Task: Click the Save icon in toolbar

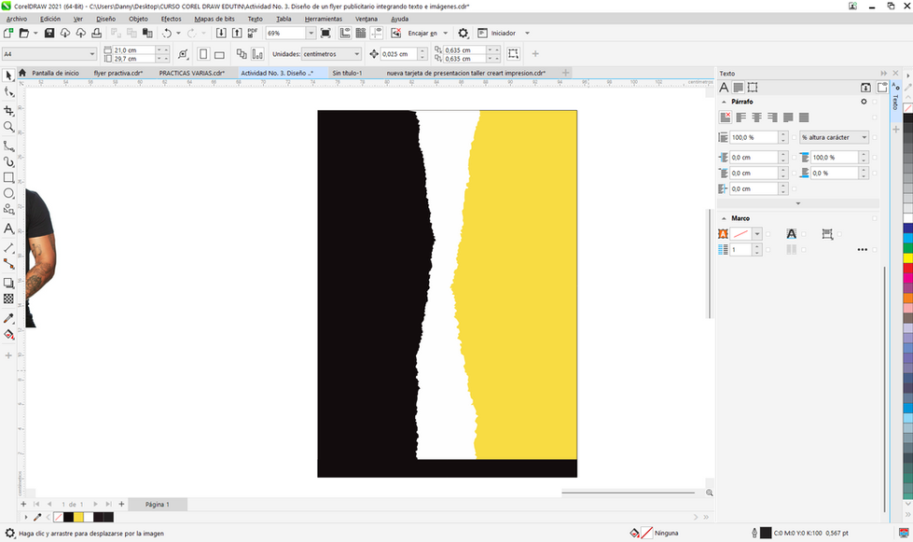Action: click(x=49, y=34)
